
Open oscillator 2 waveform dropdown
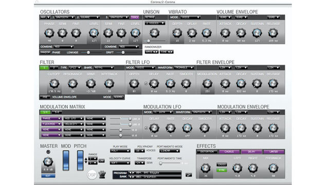click(89, 17)
